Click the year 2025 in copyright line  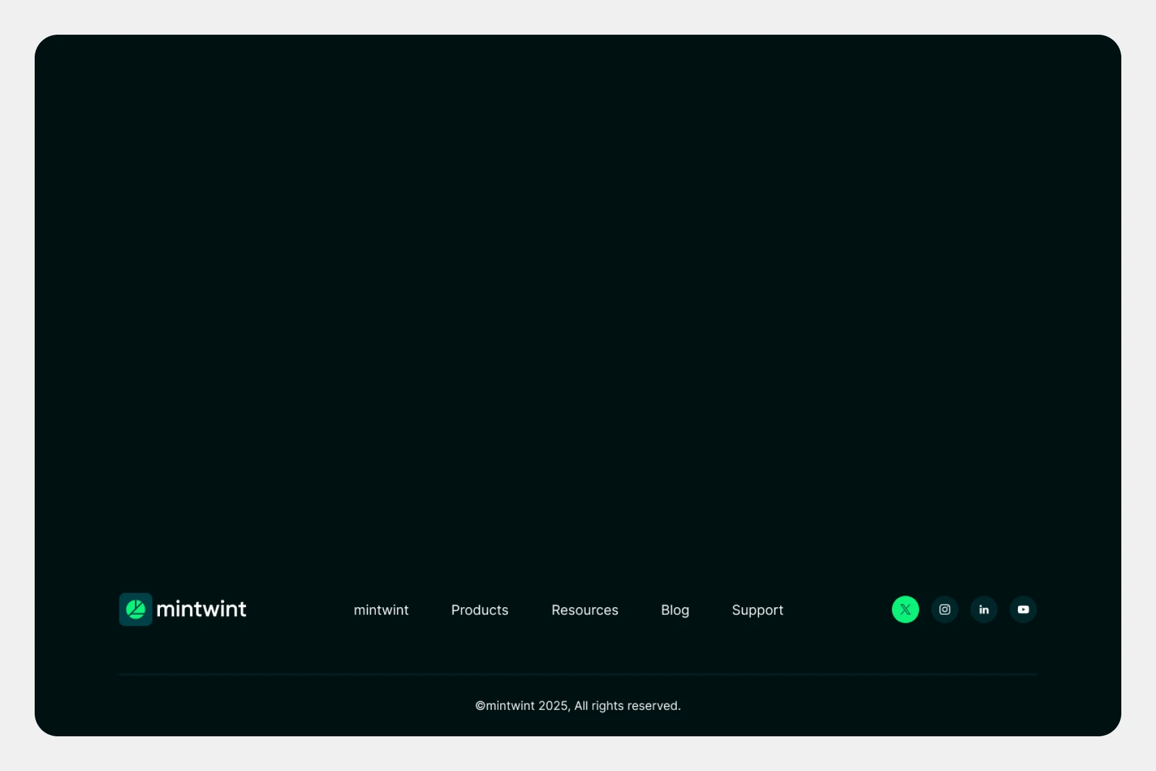coord(552,705)
